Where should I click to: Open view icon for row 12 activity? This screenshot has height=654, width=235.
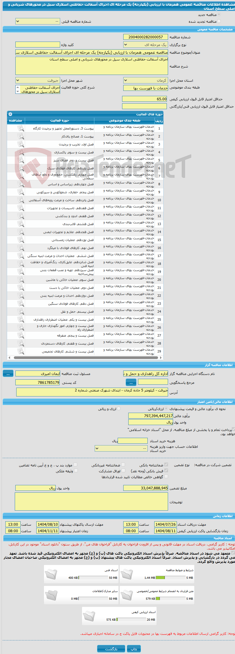[x=20, y=216]
